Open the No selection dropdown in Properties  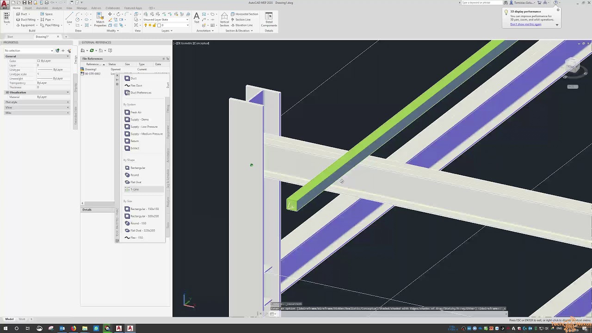coord(29,50)
